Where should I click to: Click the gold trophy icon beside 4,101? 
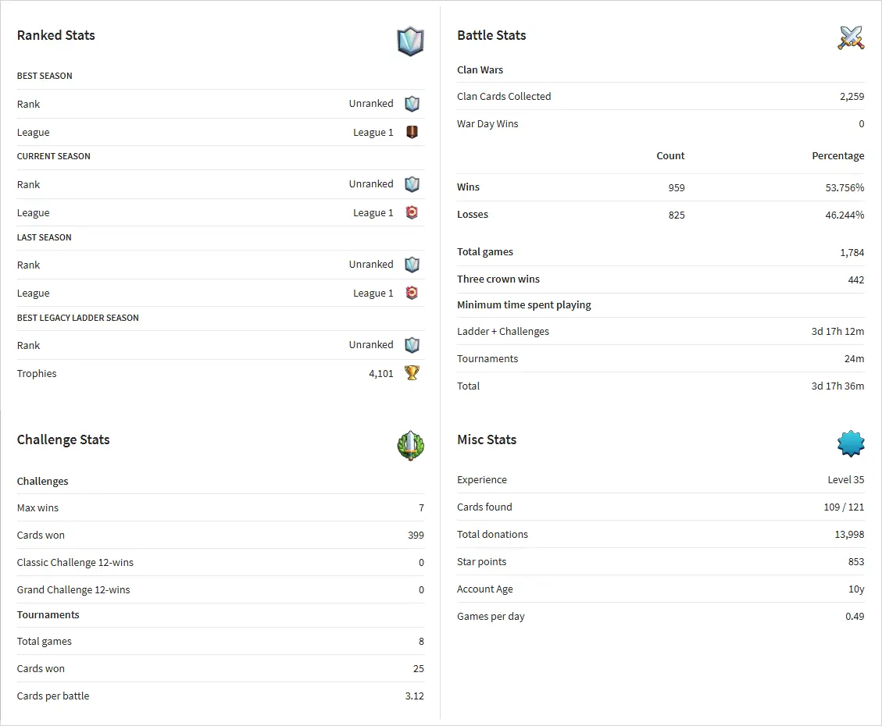[412, 373]
